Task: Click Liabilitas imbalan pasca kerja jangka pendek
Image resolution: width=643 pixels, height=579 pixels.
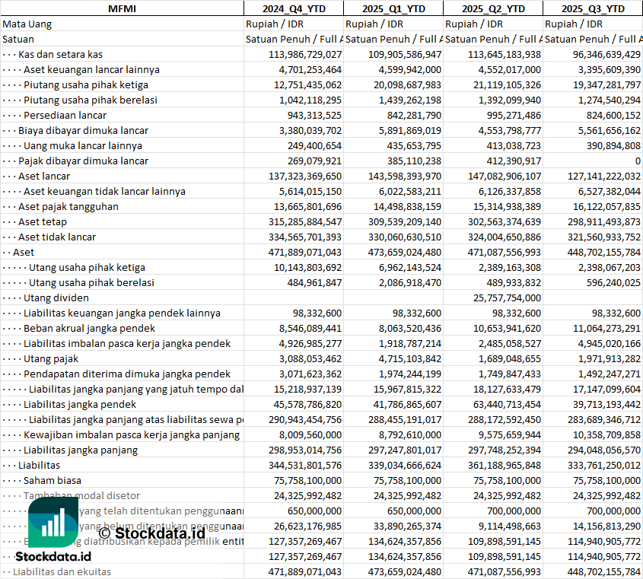Action: click(x=127, y=343)
